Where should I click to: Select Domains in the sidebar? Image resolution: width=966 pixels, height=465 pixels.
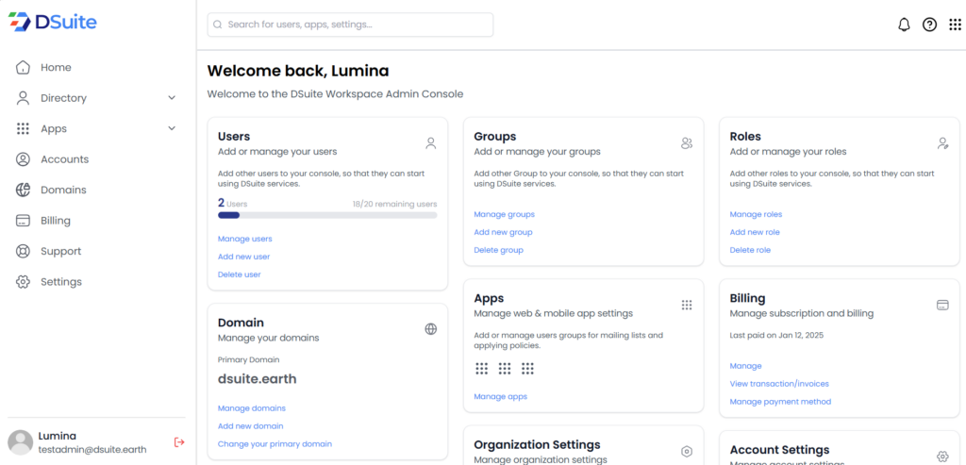point(63,190)
